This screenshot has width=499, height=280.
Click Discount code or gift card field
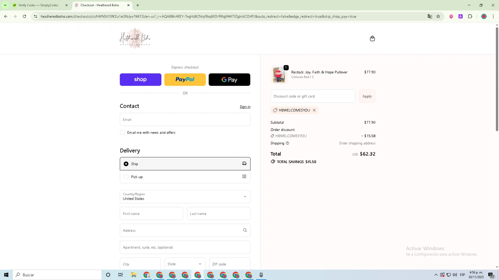pyautogui.click(x=313, y=96)
